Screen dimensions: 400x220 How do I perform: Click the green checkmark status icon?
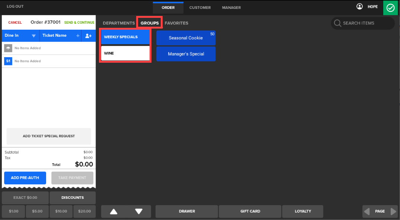pos(390,8)
